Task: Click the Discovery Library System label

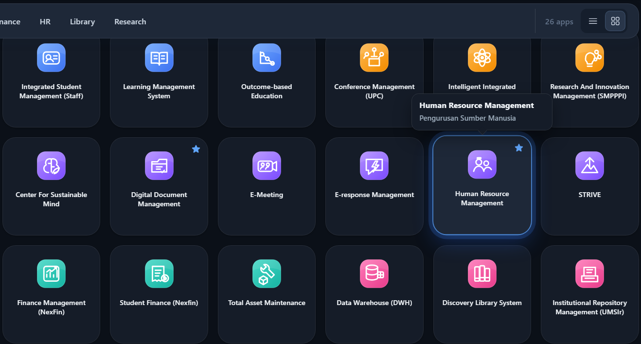Action: click(482, 303)
